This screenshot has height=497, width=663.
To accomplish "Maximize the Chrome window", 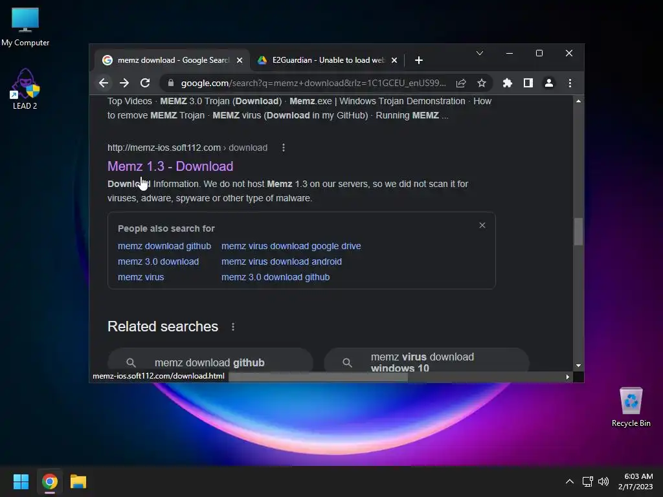I will [x=539, y=53].
